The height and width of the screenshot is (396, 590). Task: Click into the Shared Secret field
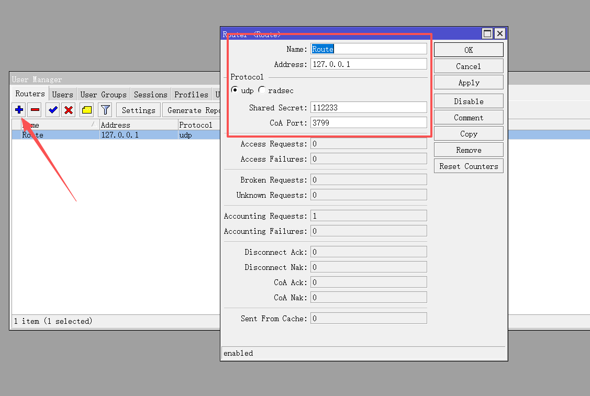pyautogui.click(x=368, y=107)
